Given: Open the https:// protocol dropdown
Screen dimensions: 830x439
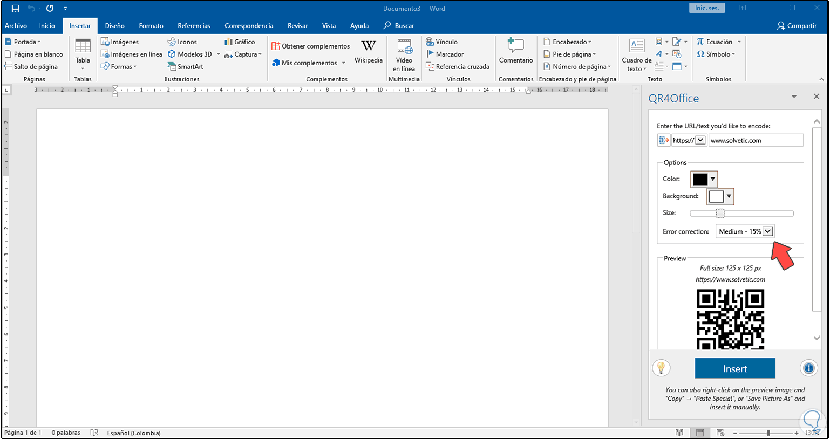Looking at the screenshot, I should point(700,140).
